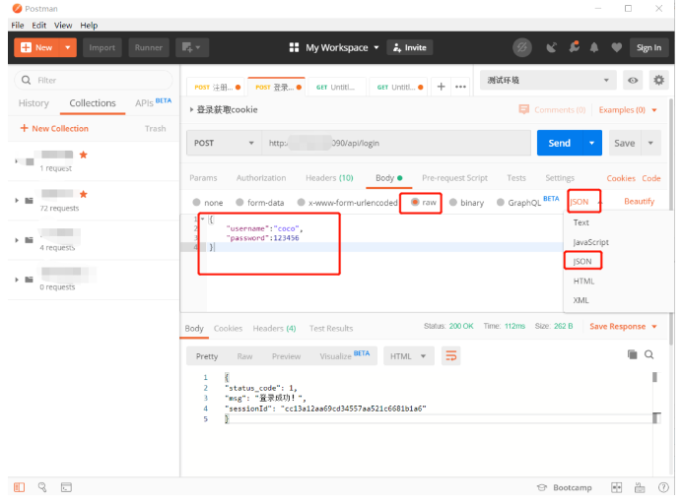Open the response HTML format dropdown
This screenshot has height=503, width=682.
click(x=408, y=356)
